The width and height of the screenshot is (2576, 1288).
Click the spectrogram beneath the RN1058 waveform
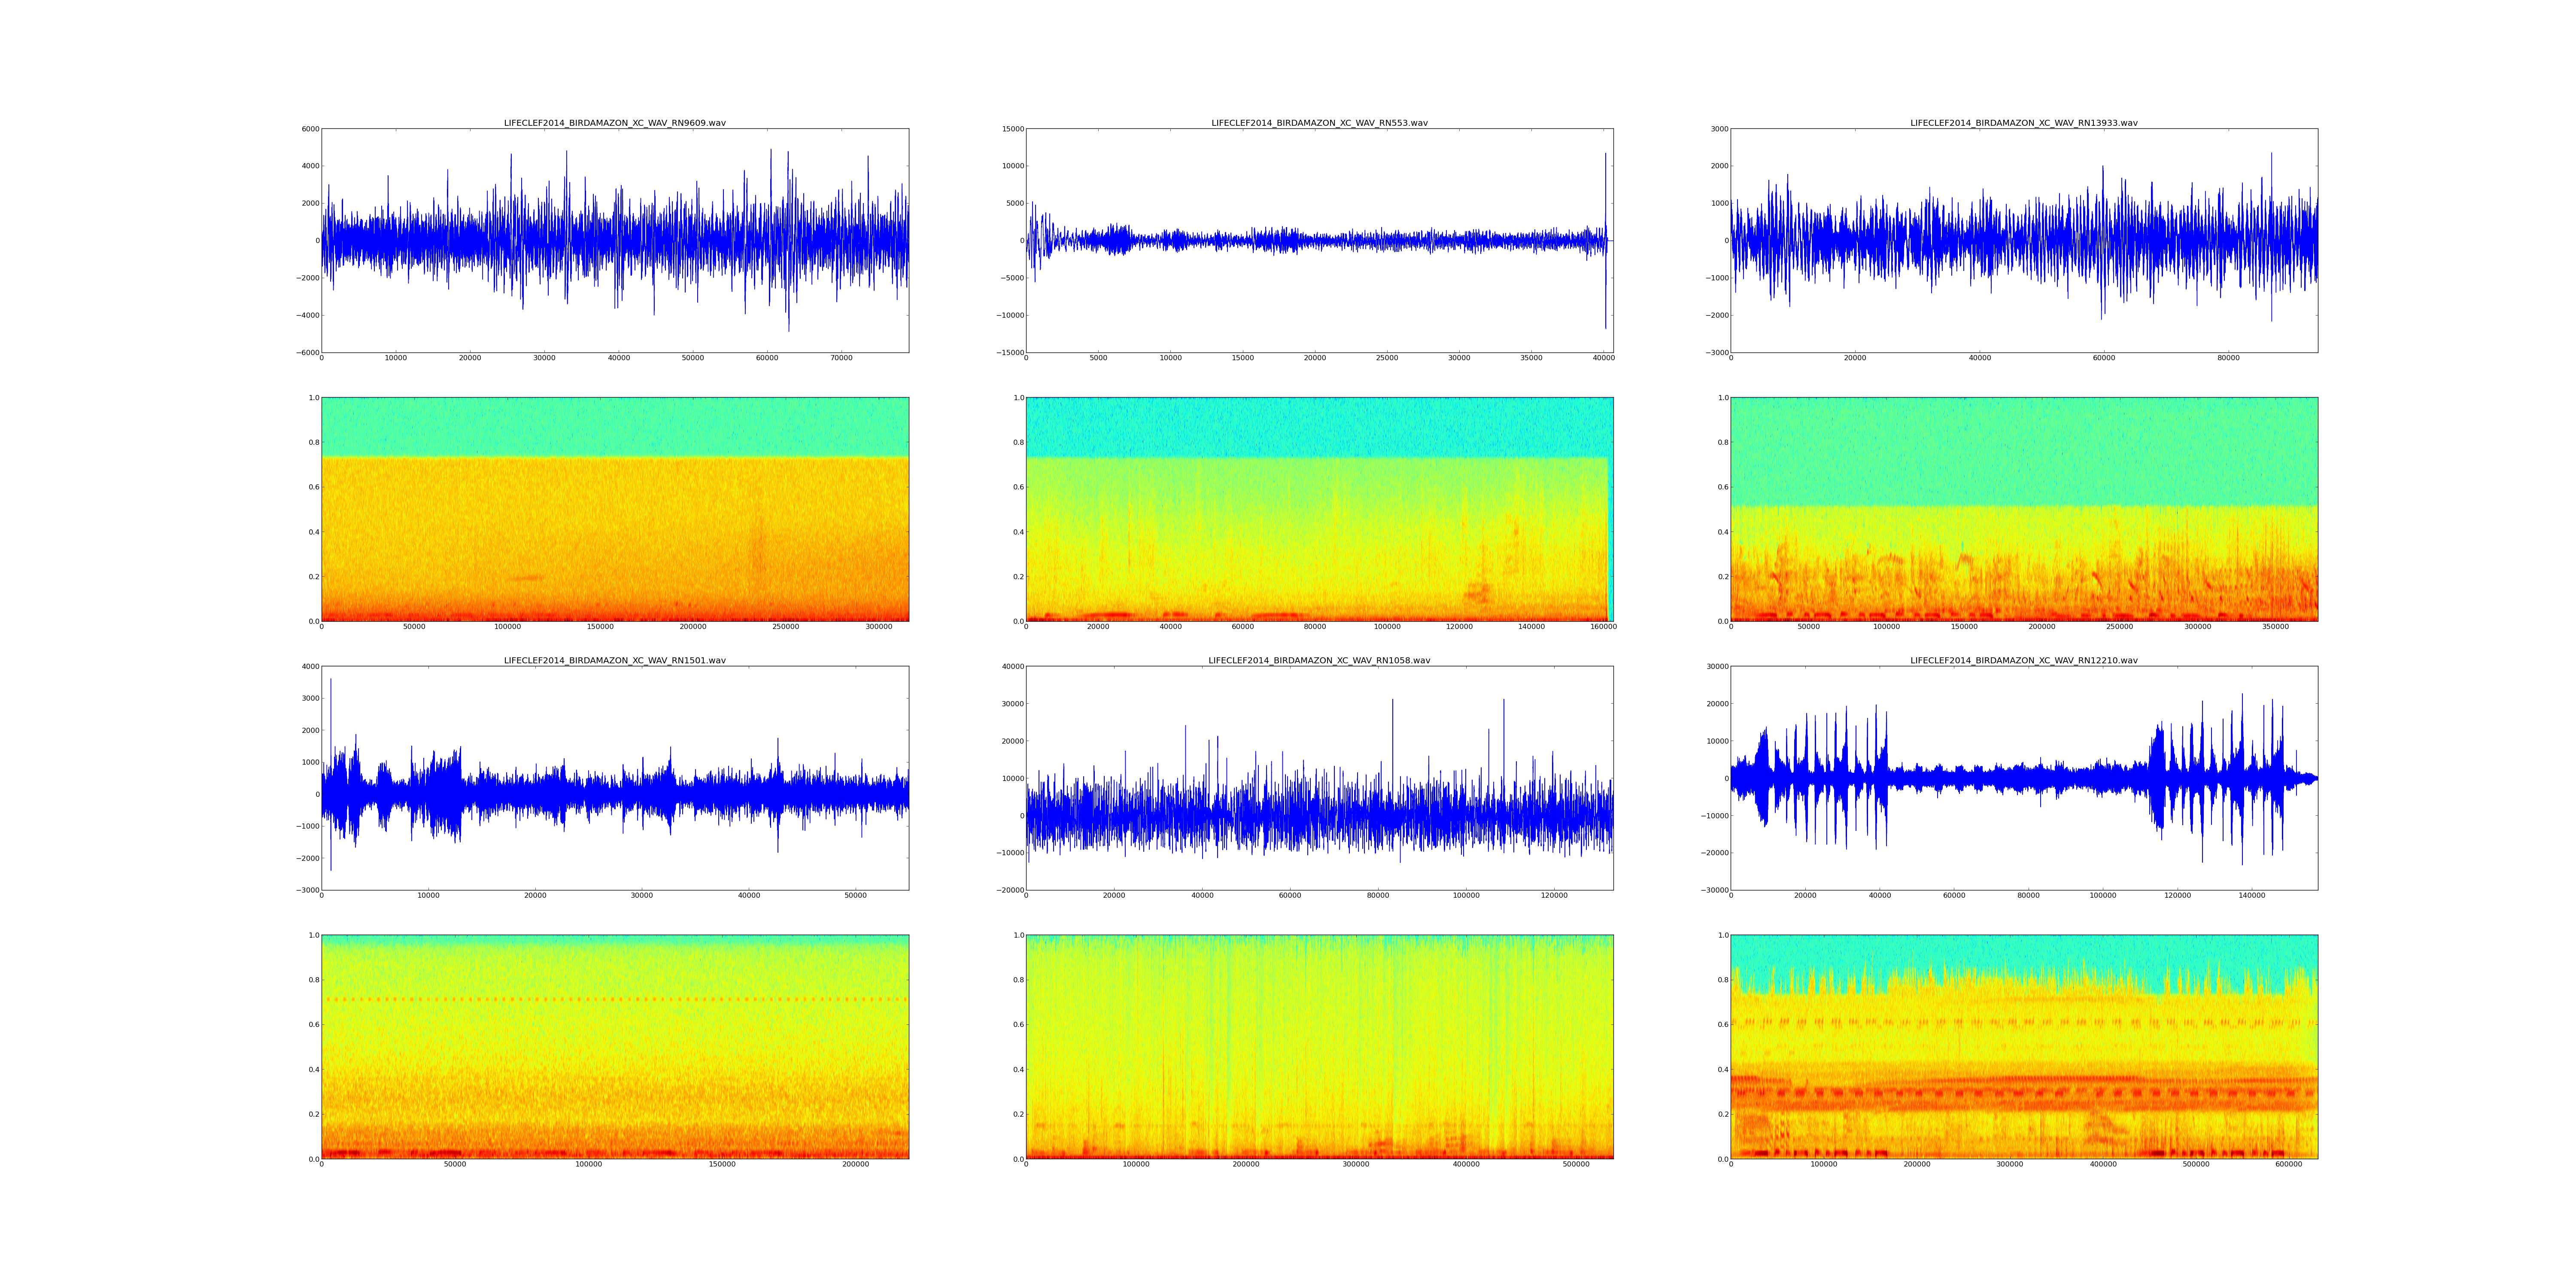pos(1319,1047)
